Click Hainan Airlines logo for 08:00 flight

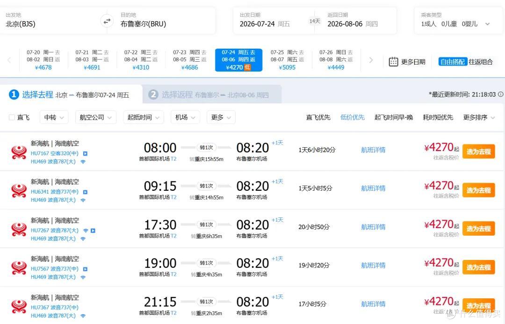[19, 152]
